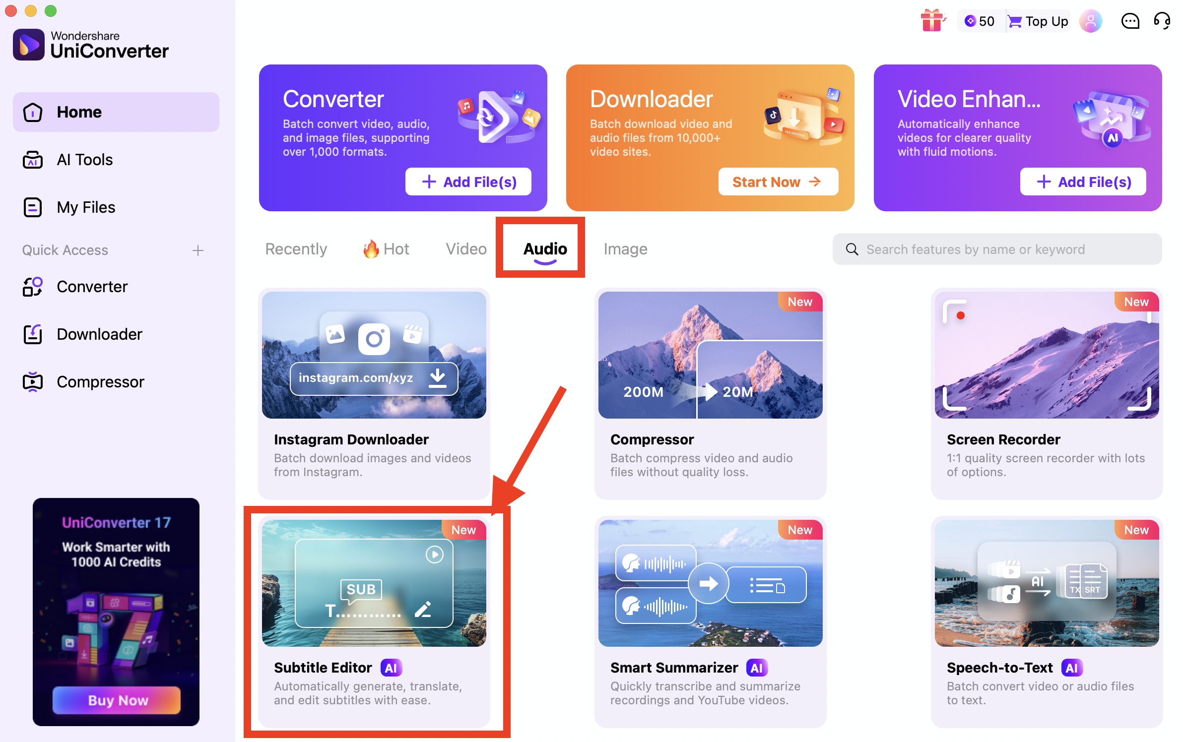Image resolution: width=1183 pixels, height=742 pixels.
Task: Open My Files in sidebar
Action: point(85,207)
